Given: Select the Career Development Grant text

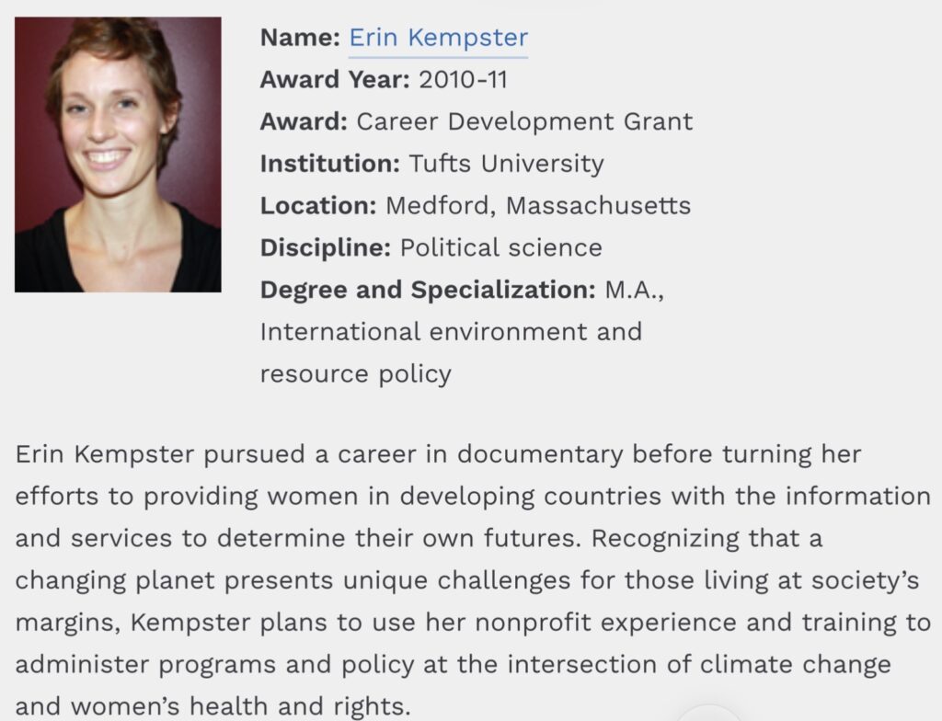Looking at the screenshot, I should point(524,121).
